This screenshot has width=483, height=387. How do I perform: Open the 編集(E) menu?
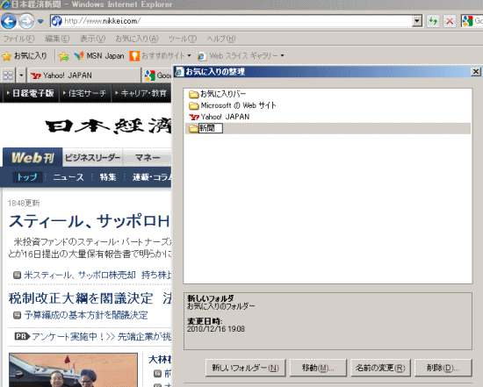click(x=57, y=39)
